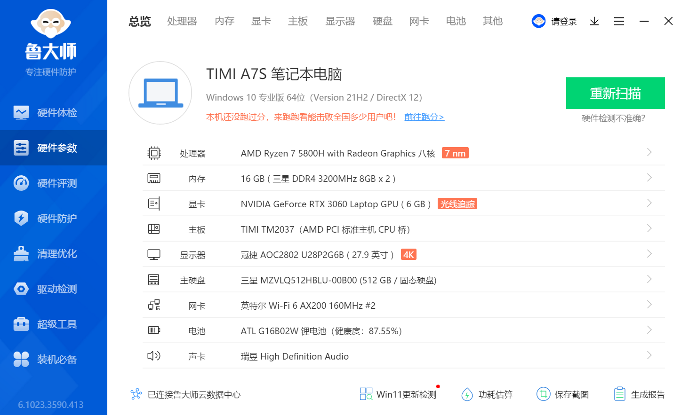Image resolution: width=681 pixels, height=415 pixels.
Task: Click the login avatar icon
Action: point(538,21)
